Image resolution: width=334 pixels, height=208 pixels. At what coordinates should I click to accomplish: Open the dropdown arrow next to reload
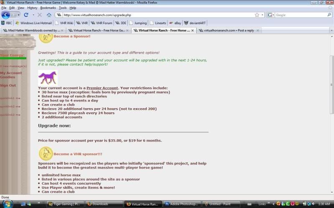point(33,15)
